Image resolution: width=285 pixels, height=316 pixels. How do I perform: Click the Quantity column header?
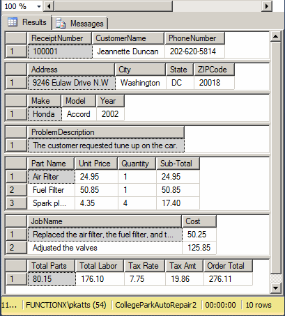pyautogui.click(x=137, y=164)
